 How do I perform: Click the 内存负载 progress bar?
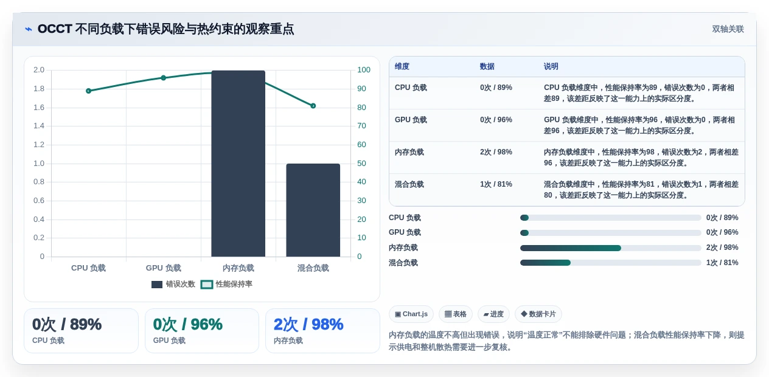point(611,247)
